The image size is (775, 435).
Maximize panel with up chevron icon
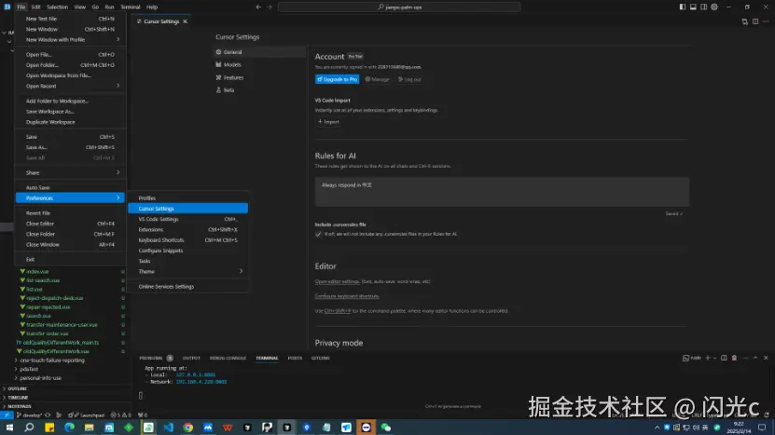(x=755, y=358)
